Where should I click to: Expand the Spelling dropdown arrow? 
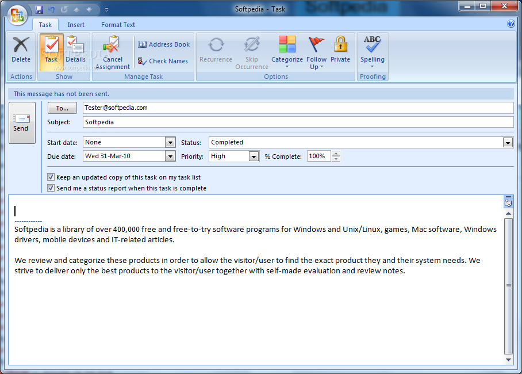[x=372, y=67]
